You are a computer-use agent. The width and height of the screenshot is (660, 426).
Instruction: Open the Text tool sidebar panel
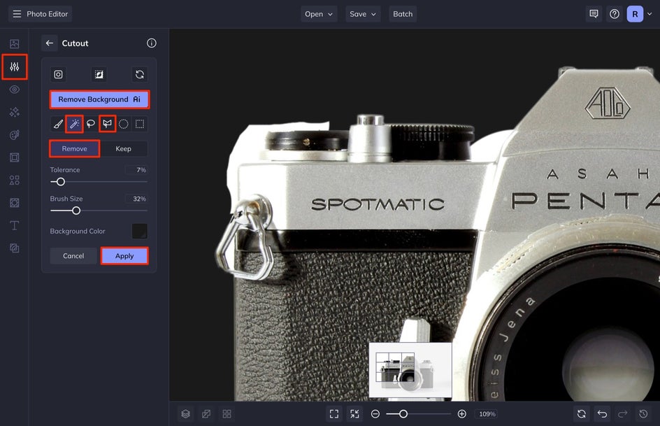click(14, 226)
